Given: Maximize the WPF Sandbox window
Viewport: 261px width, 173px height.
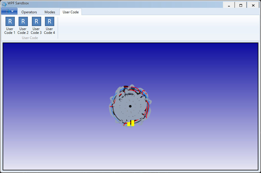Looking at the screenshot, I should 241,5.
